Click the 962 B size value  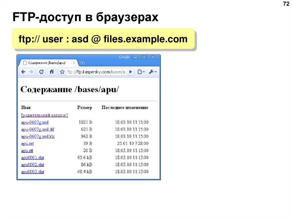(86, 136)
